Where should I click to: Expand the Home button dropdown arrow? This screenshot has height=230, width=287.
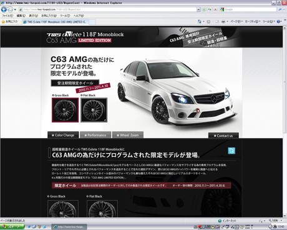[203, 21]
